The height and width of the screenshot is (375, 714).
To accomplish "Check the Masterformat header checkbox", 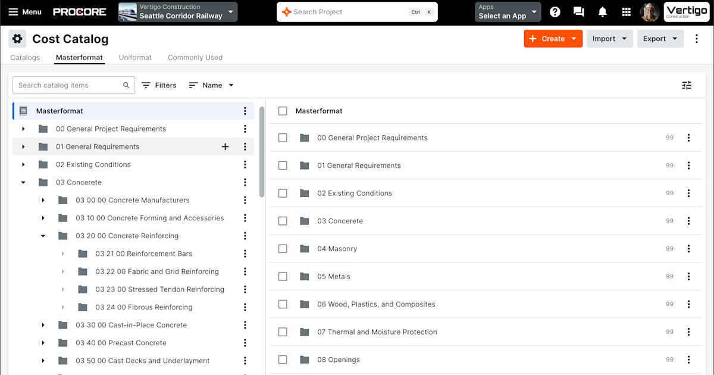I will [283, 111].
